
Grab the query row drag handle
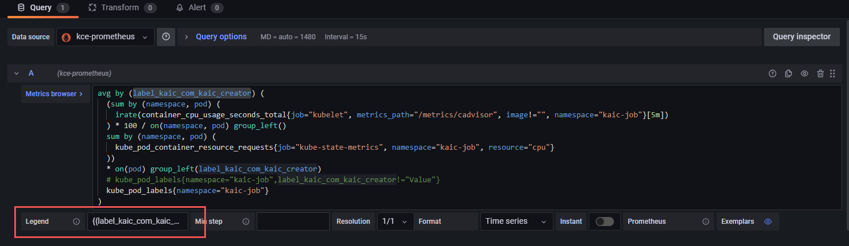[x=832, y=73]
